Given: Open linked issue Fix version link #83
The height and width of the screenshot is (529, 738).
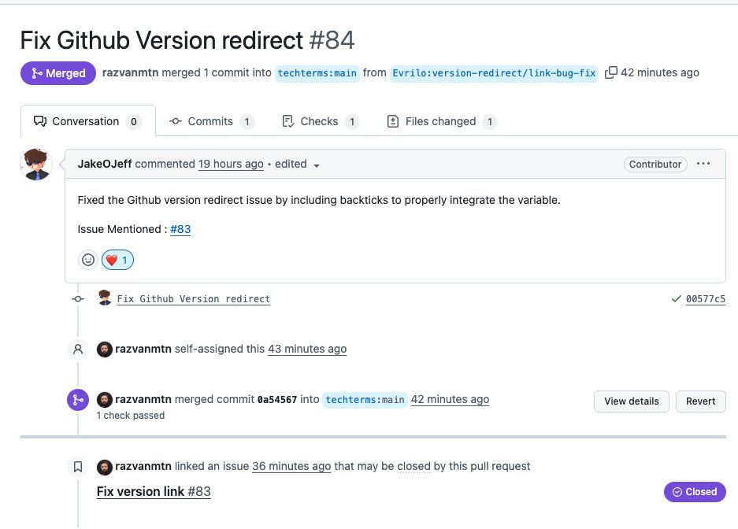Looking at the screenshot, I should (x=154, y=491).
